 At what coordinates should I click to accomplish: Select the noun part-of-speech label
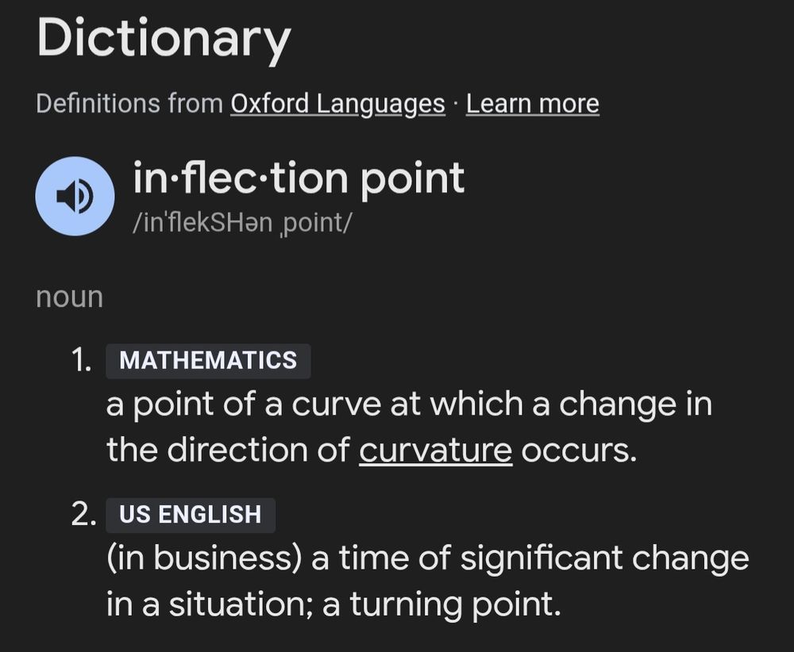(69, 297)
